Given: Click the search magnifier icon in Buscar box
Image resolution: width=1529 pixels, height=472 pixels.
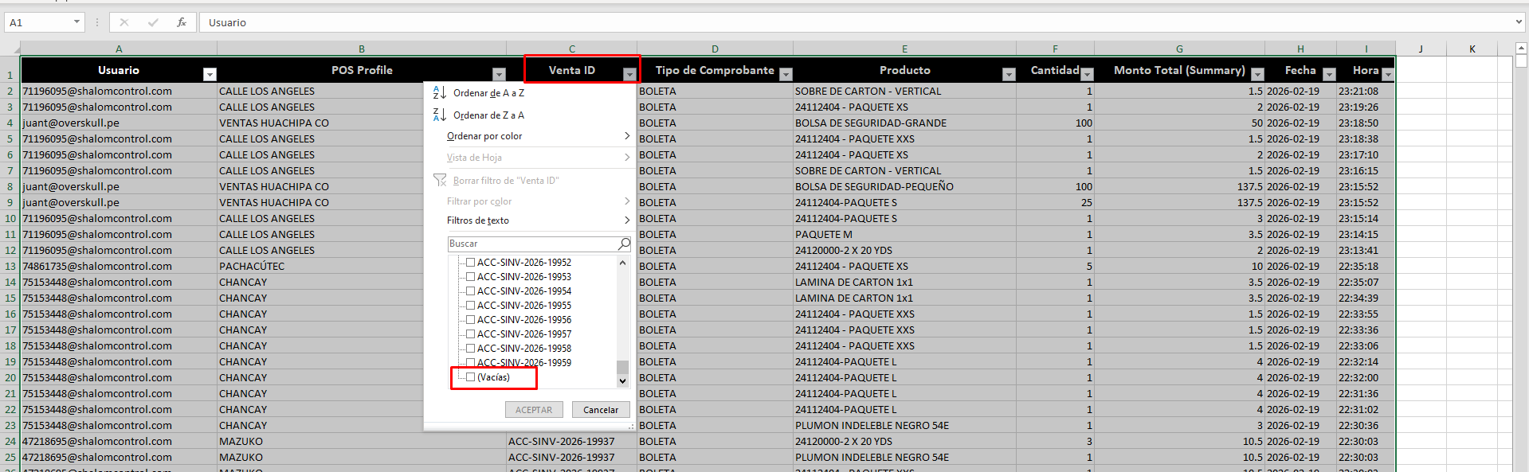Looking at the screenshot, I should [624, 244].
